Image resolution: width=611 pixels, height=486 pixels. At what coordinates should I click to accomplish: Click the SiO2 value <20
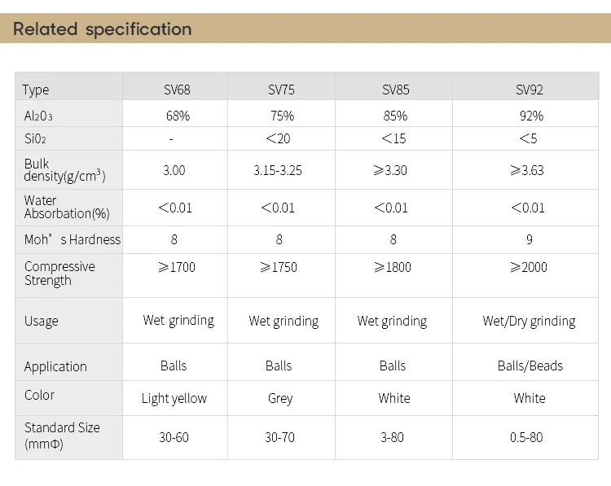point(279,138)
